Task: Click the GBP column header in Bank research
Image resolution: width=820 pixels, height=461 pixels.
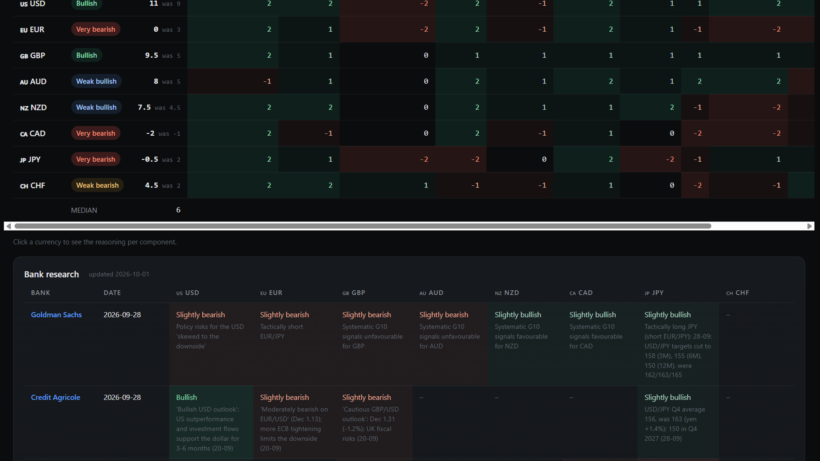Action: click(354, 293)
